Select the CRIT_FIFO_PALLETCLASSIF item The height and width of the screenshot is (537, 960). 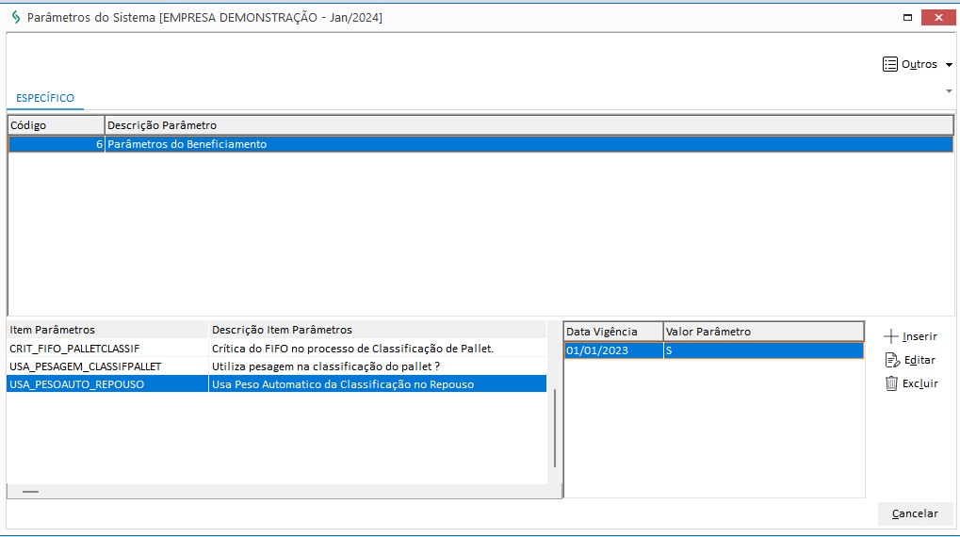click(x=107, y=349)
